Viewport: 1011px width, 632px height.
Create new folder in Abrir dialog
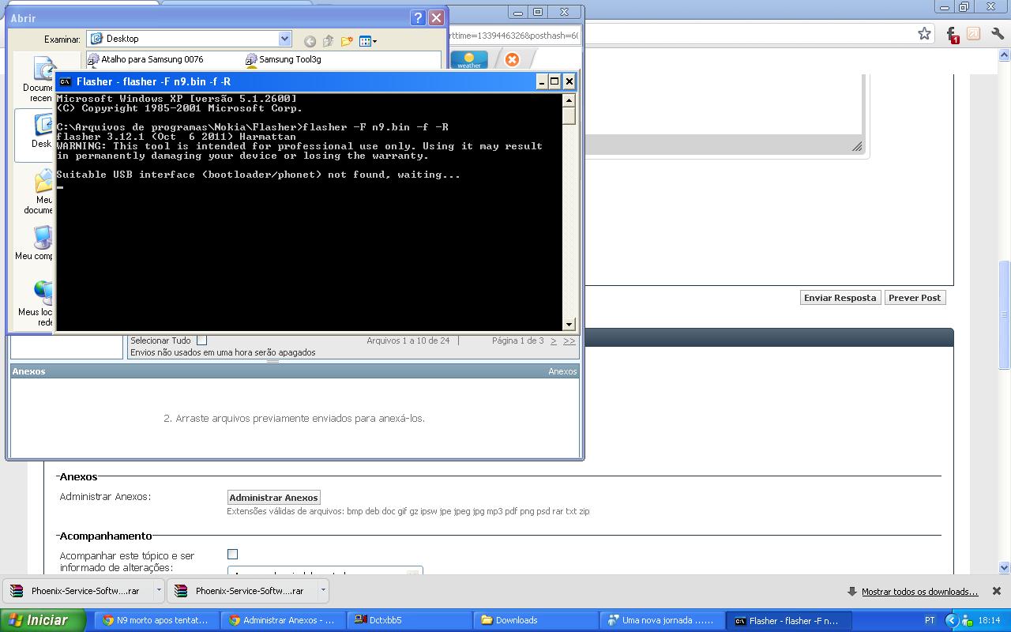(x=346, y=41)
